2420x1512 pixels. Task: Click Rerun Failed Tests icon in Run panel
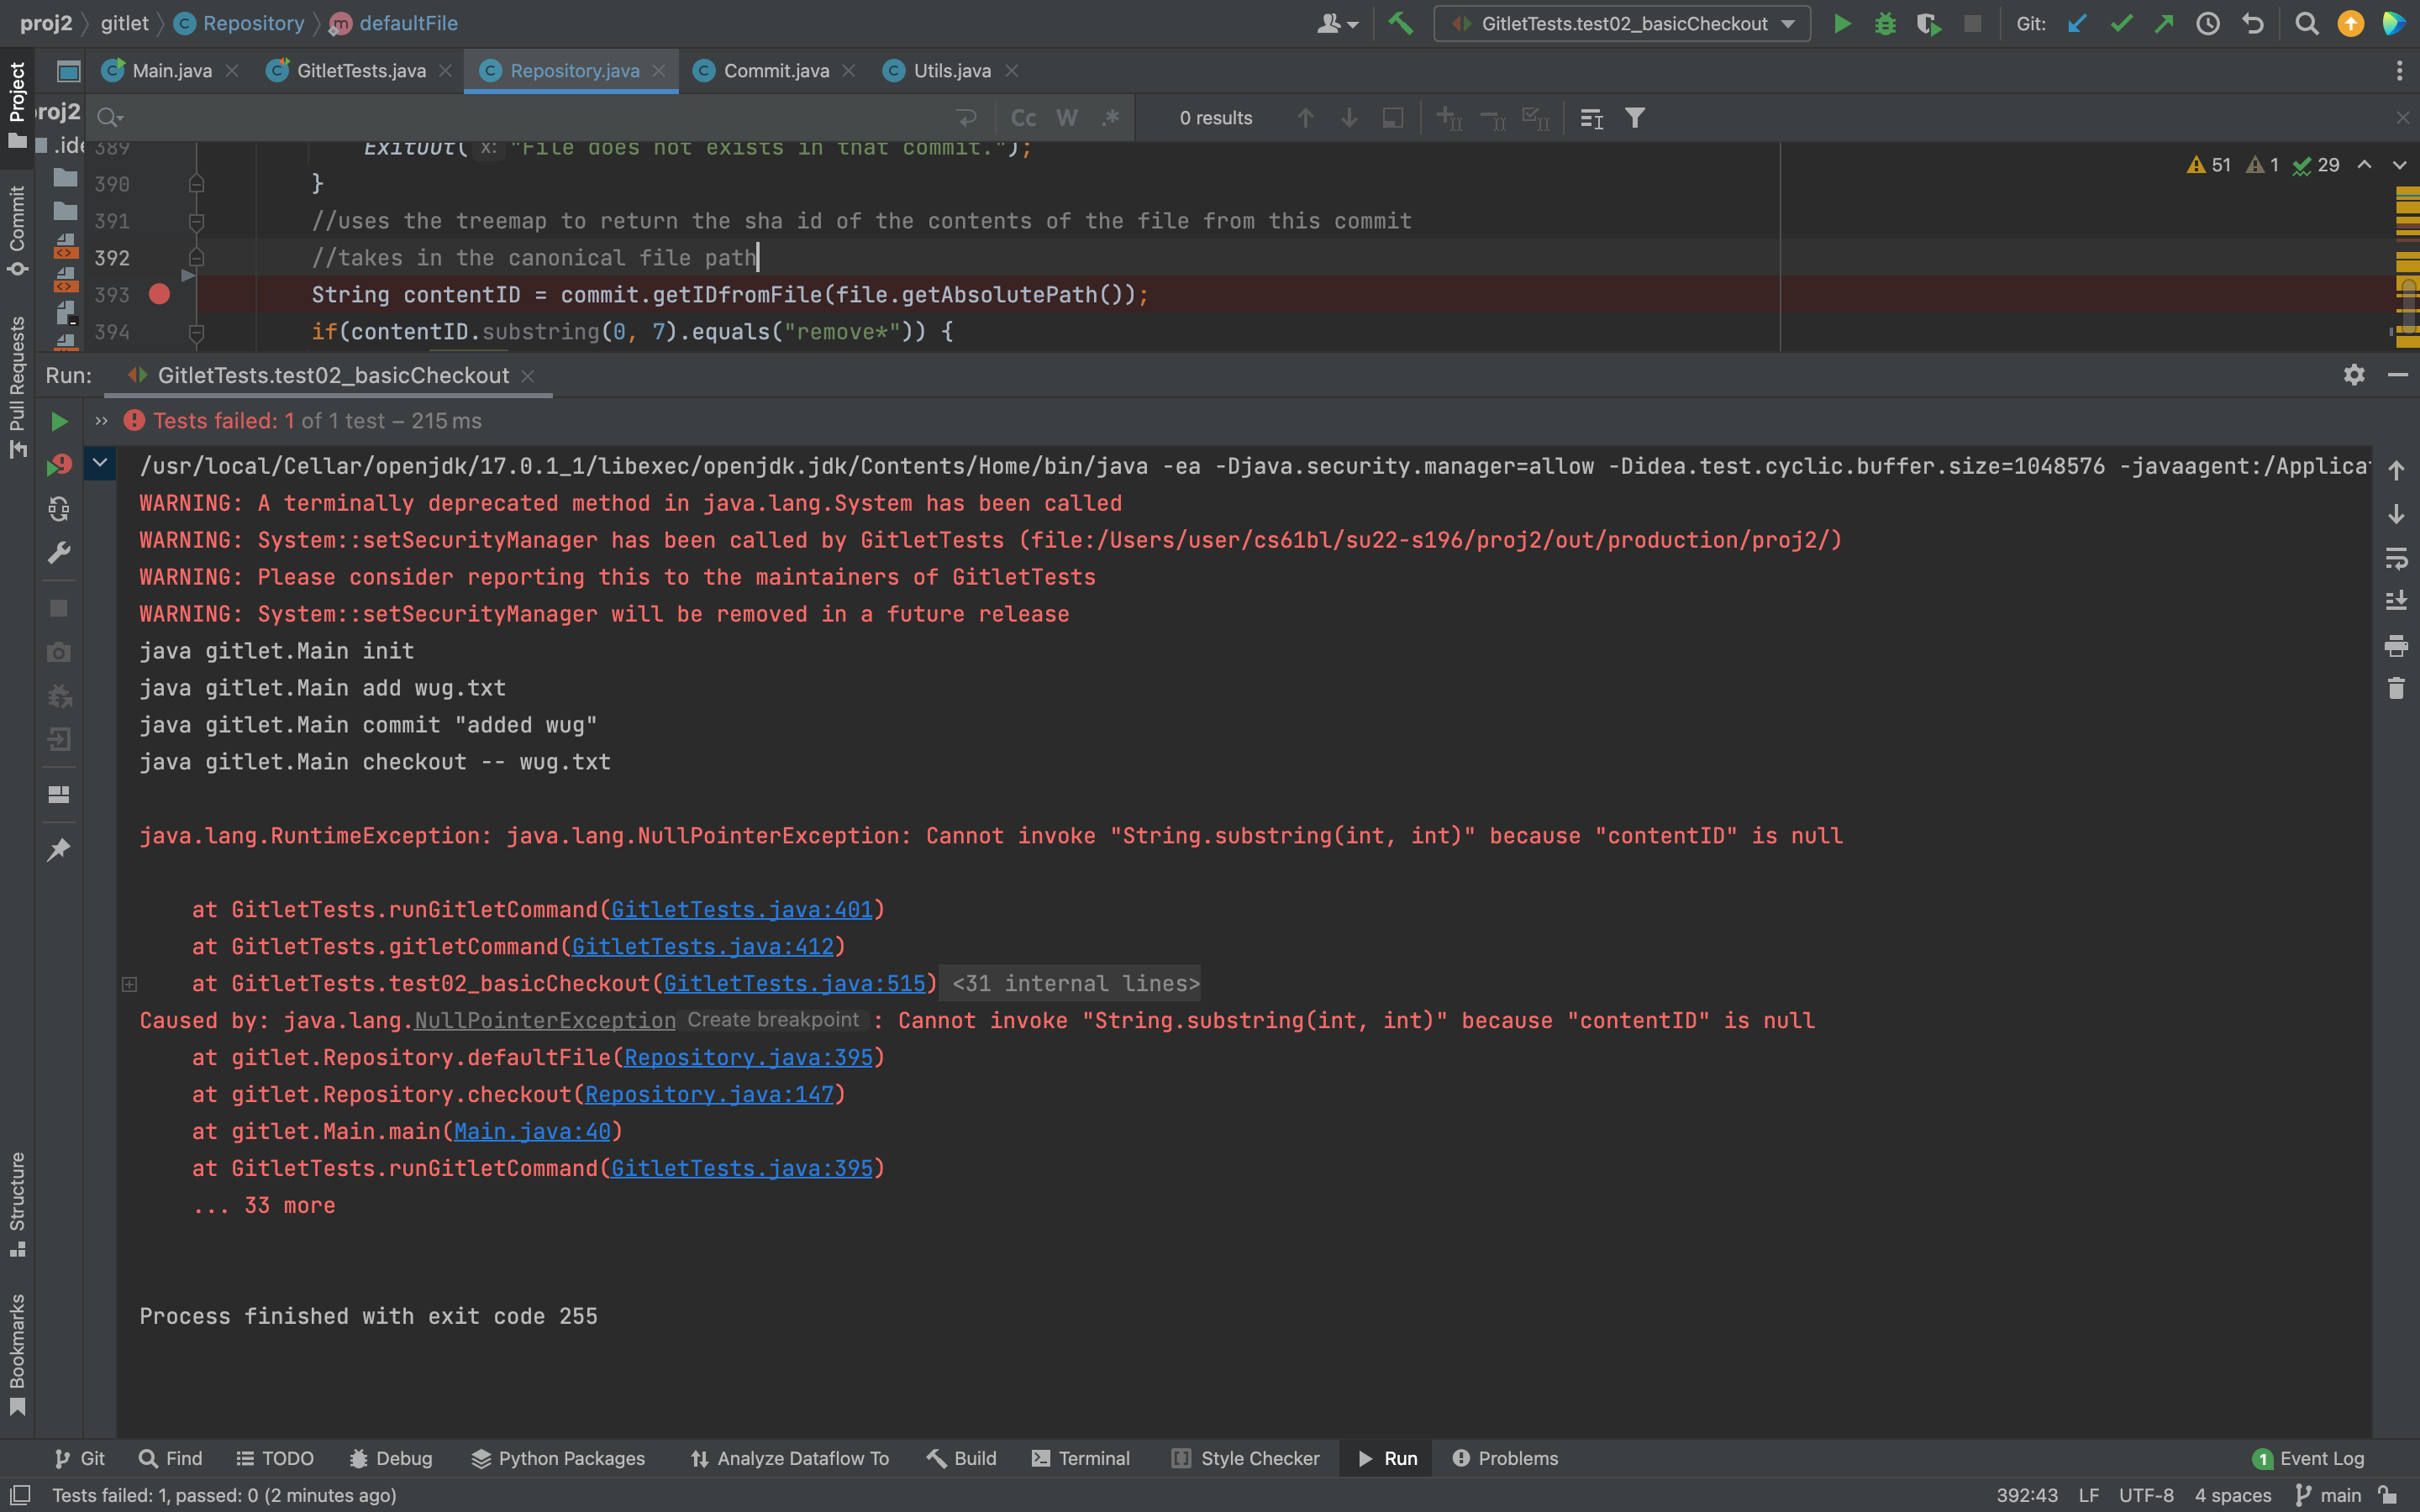coord(59,465)
